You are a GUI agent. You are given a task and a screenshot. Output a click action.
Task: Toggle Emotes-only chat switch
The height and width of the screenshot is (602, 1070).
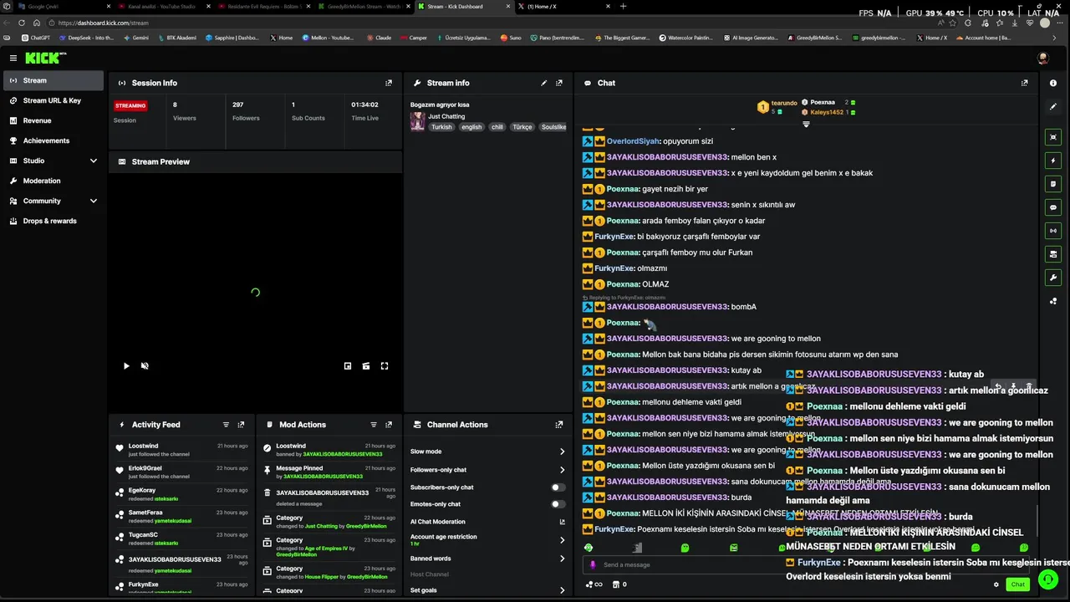(x=558, y=504)
